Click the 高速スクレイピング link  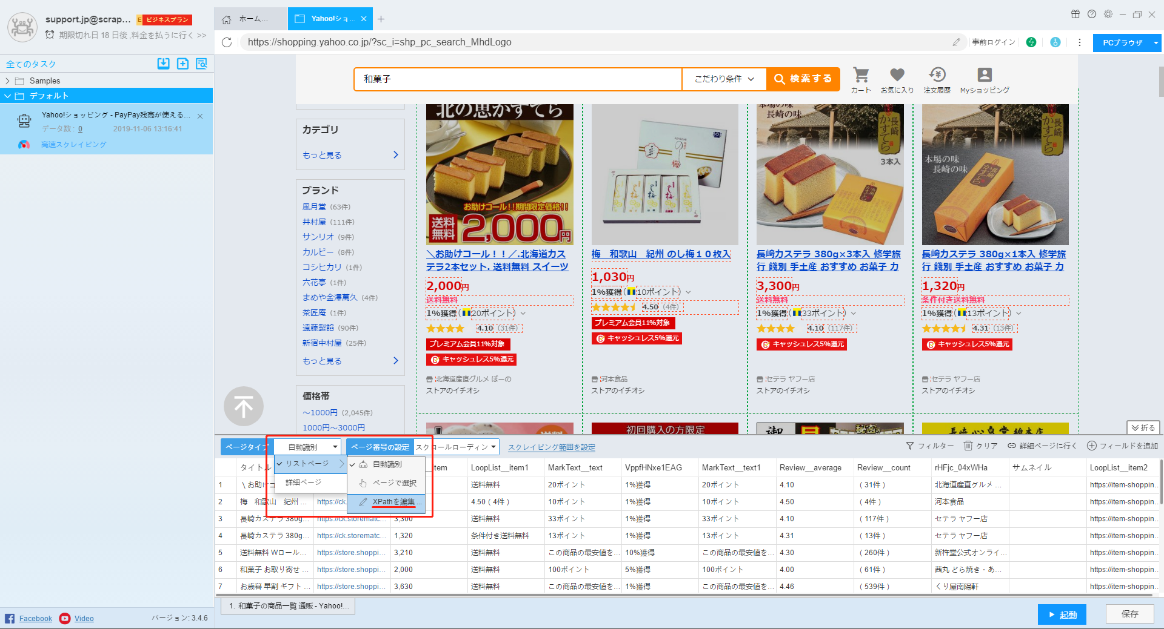click(73, 145)
